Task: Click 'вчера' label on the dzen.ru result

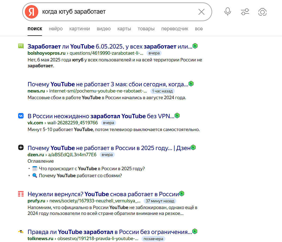Action: (107, 155)
